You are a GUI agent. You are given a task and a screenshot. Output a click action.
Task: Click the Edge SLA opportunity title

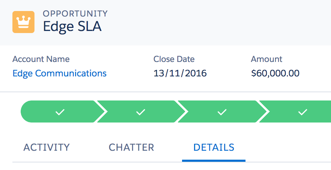coord(72,26)
